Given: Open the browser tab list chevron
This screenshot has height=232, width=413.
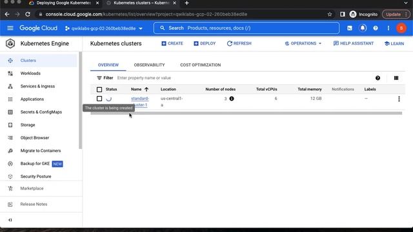Looking at the screenshot, I should 406,3.
